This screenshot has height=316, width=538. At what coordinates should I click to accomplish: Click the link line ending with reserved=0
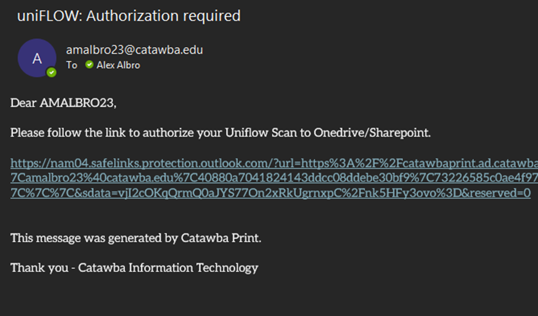270,193
